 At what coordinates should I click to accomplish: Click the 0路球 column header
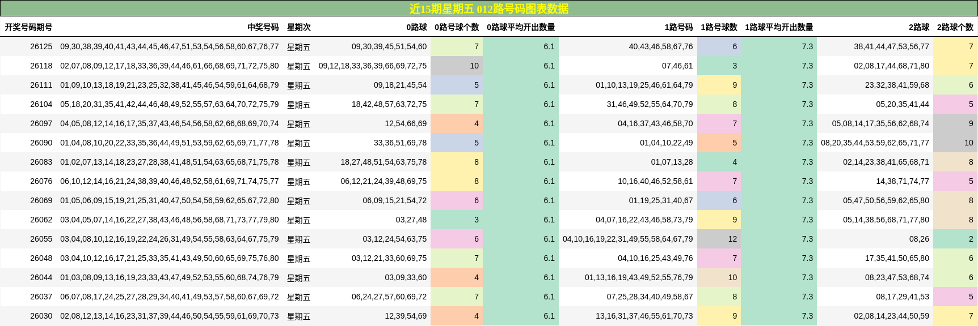click(x=416, y=27)
